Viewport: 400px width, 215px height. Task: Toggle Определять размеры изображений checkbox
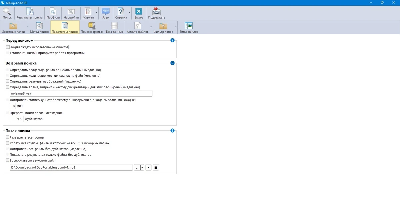[7, 81]
